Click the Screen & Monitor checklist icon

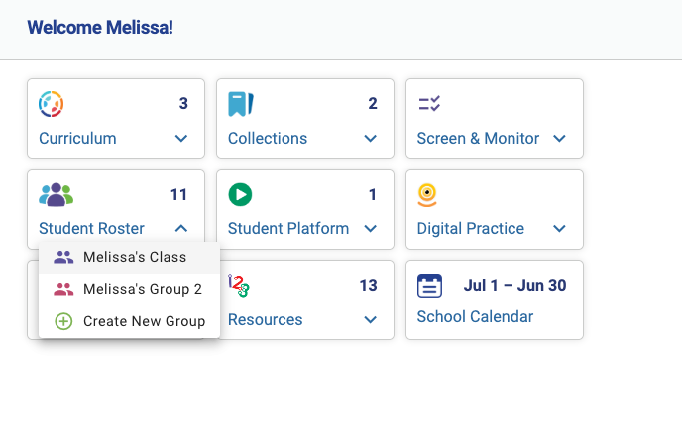coord(429,103)
